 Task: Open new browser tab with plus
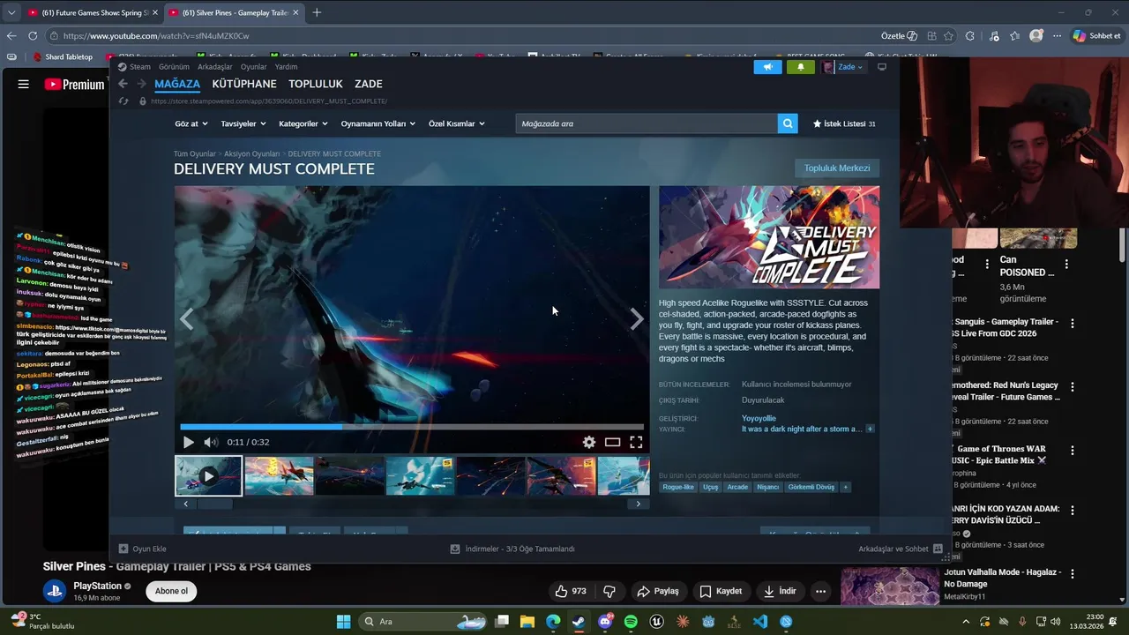(317, 12)
